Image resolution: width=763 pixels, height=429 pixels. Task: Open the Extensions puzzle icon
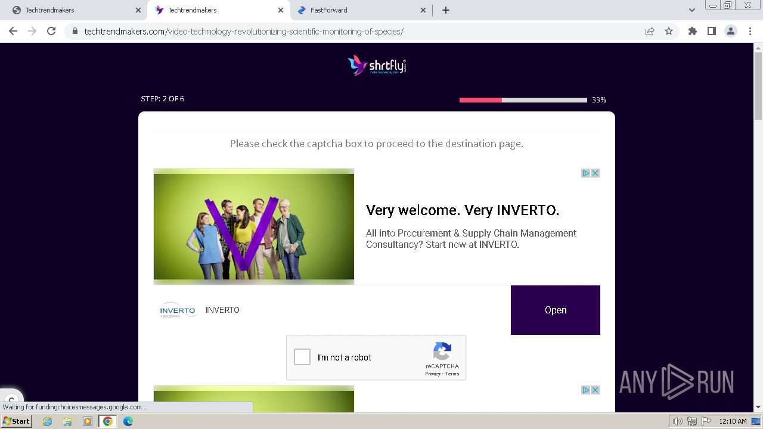692,31
